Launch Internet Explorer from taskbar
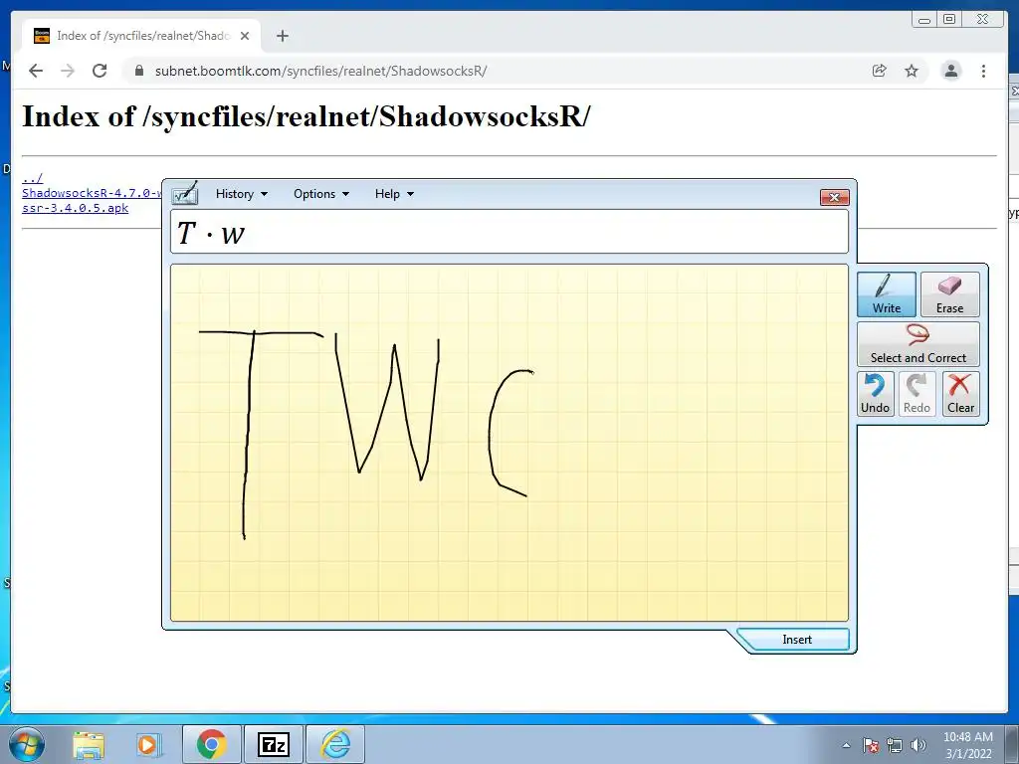1019x764 pixels. tap(335, 744)
